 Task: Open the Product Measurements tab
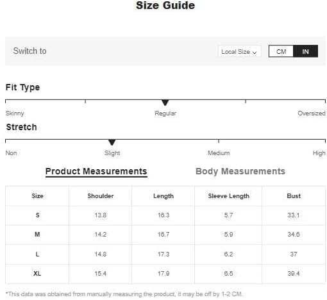click(x=96, y=171)
